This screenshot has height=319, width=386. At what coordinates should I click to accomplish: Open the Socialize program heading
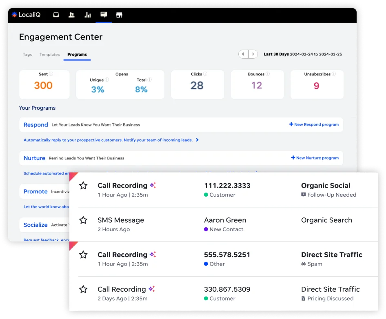[x=35, y=225]
